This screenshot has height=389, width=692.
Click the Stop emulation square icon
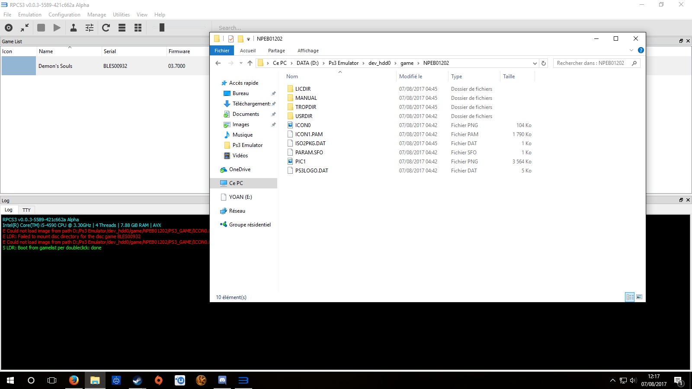(x=41, y=28)
